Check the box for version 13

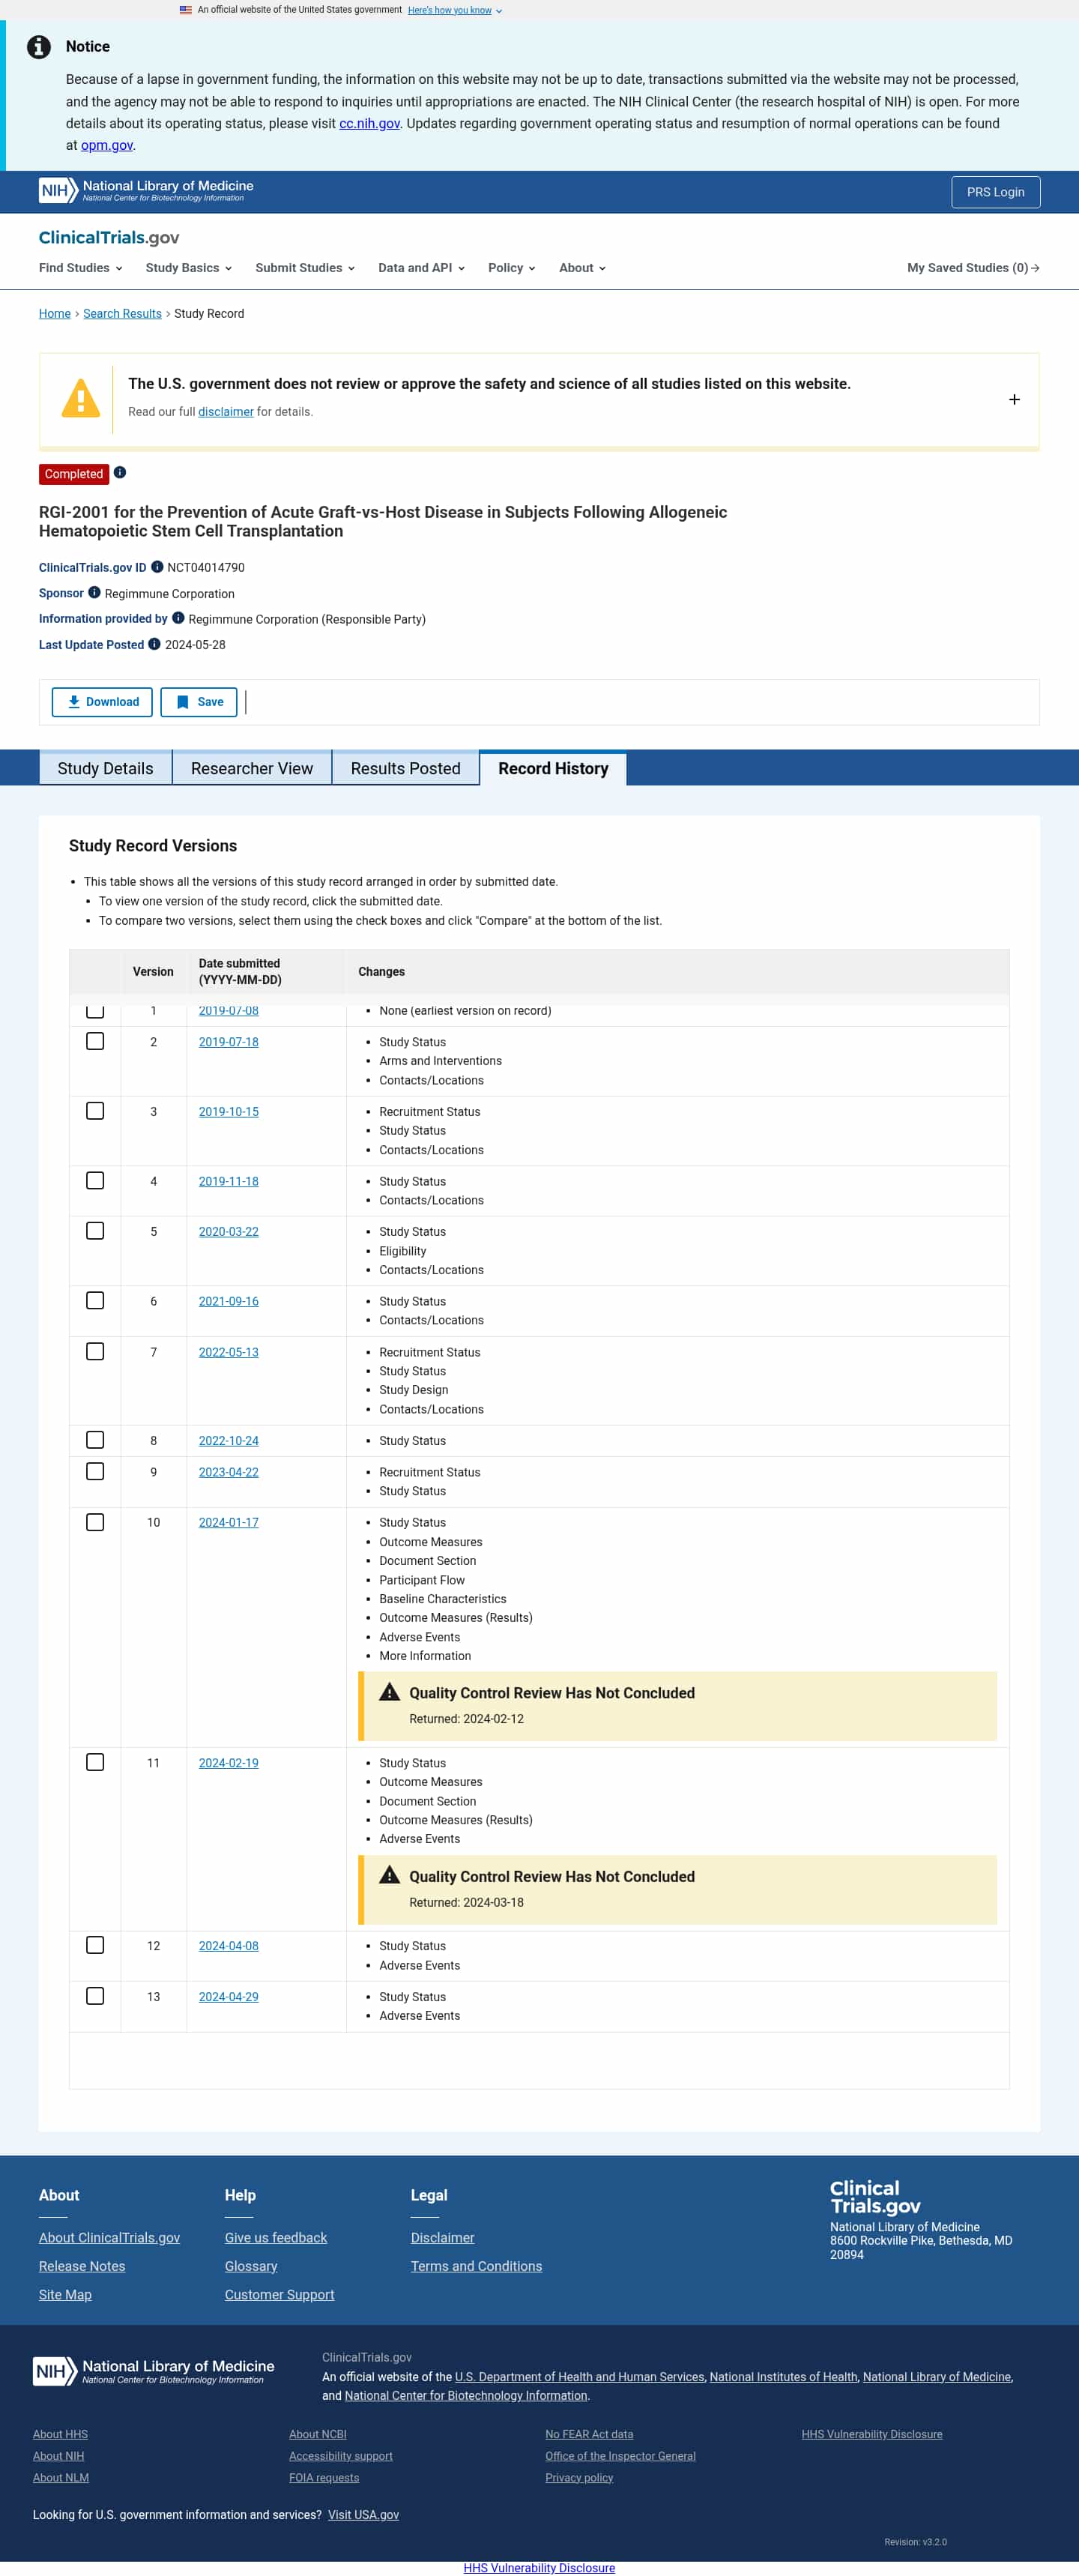pyautogui.click(x=95, y=1997)
